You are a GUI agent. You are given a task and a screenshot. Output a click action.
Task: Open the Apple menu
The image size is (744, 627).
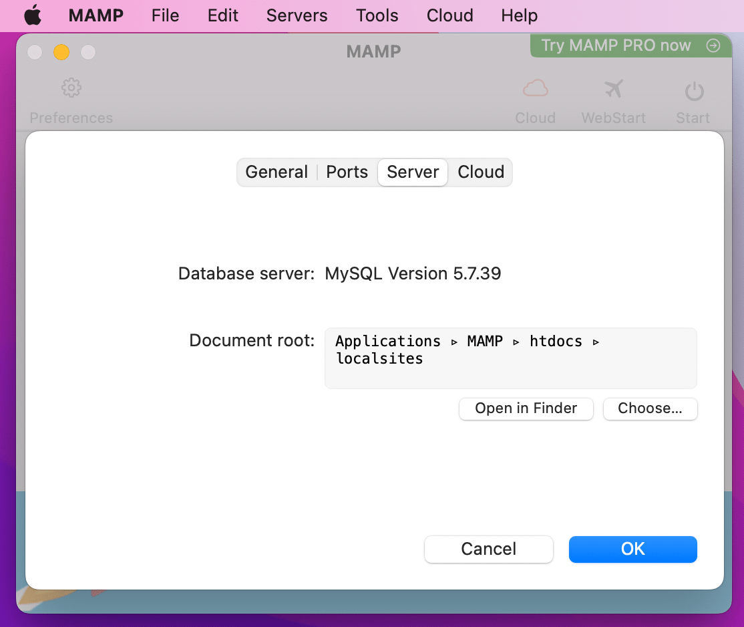tap(32, 15)
